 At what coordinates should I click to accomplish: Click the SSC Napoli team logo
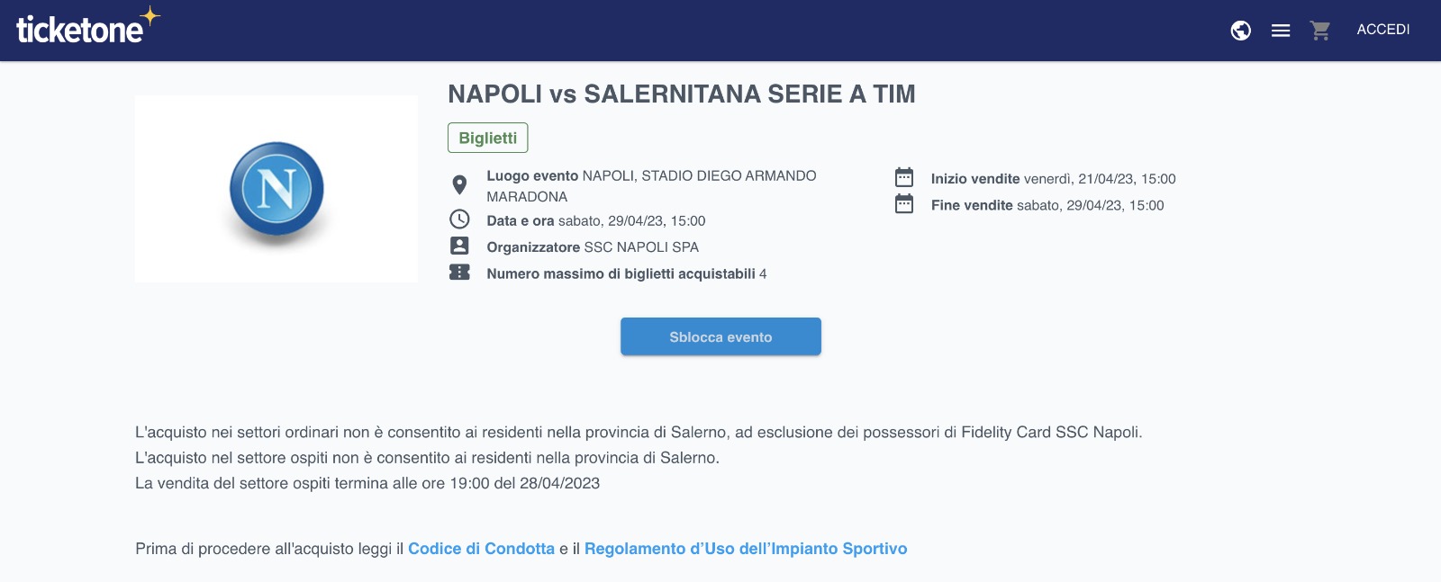coord(276,190)
